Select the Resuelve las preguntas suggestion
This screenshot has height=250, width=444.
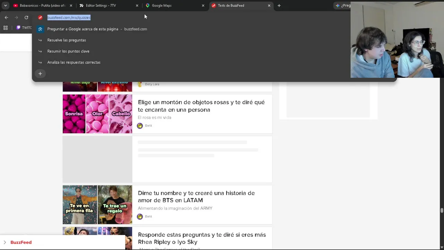pyautogui.click(x=214, y=40)
